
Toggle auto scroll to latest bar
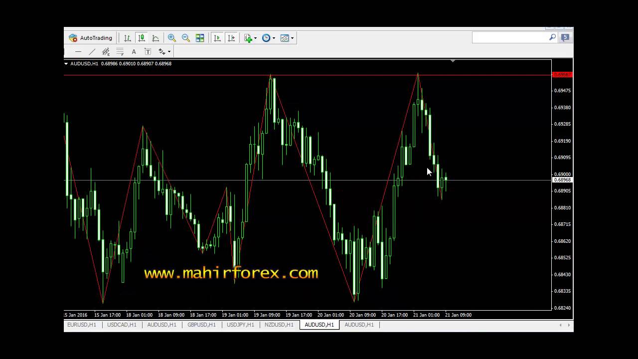pos(217,38)
